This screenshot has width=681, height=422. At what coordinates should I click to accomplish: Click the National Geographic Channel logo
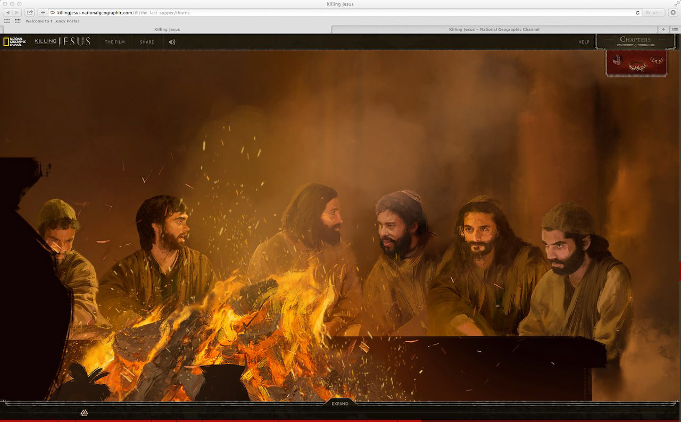point(14,42)
